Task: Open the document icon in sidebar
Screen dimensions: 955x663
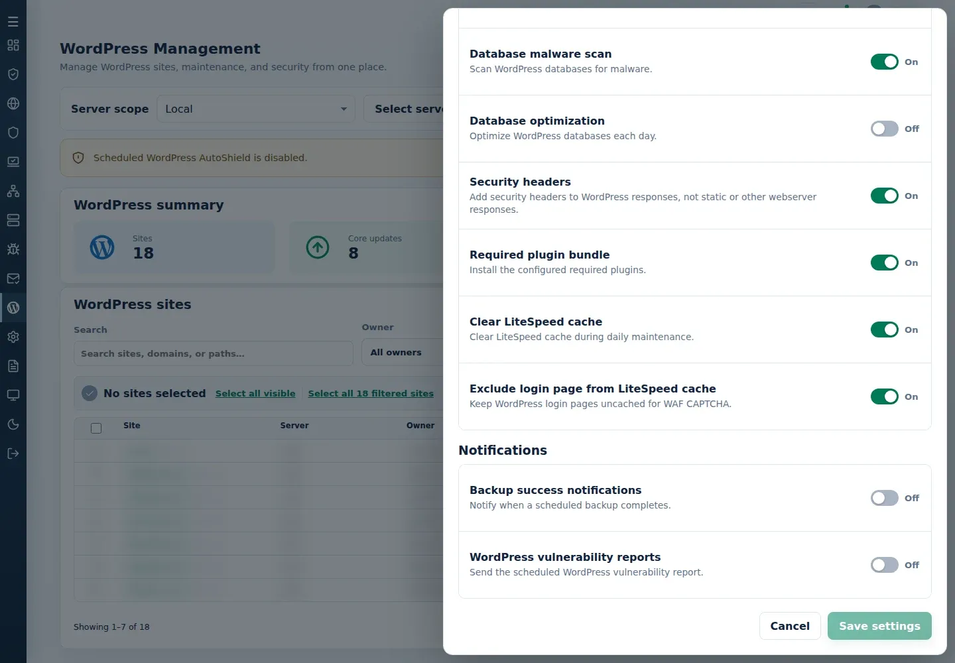Action: [13, 366]
